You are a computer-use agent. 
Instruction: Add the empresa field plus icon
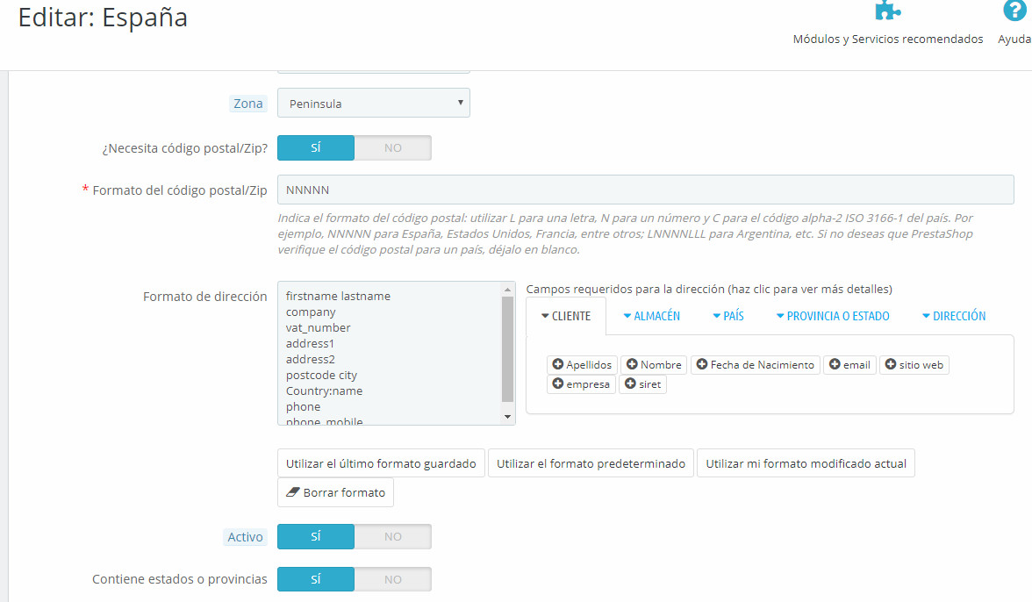point(557,383)
